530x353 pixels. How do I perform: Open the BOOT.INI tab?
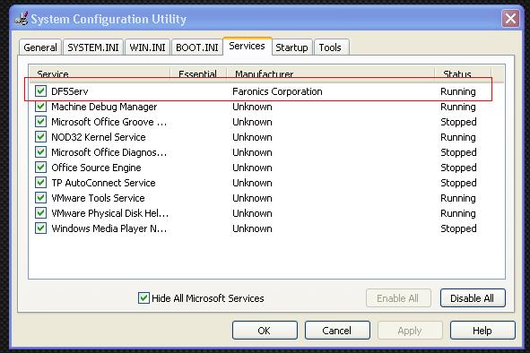click(197, 47)
